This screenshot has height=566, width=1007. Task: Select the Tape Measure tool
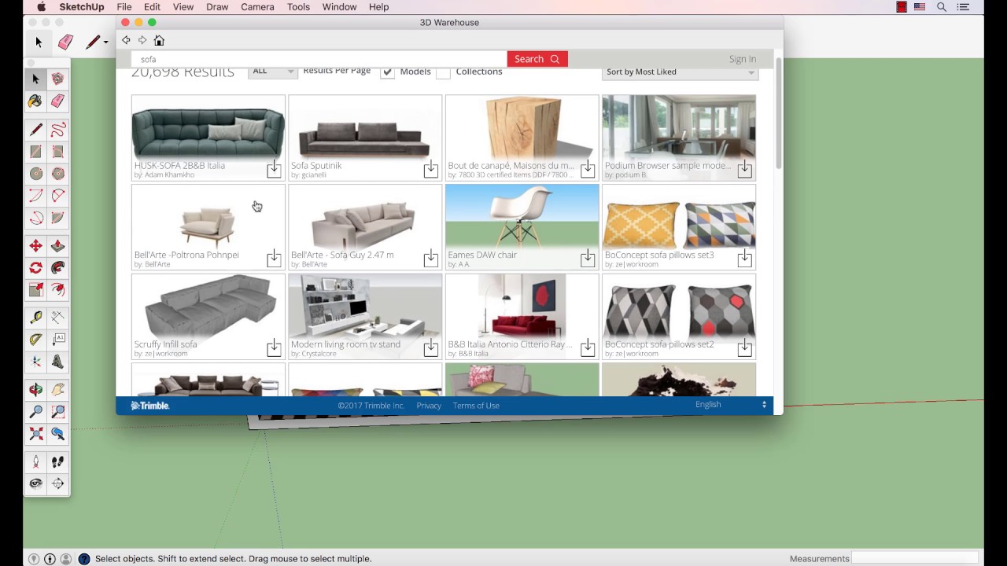pyautogui.click(x=35, y=318)
